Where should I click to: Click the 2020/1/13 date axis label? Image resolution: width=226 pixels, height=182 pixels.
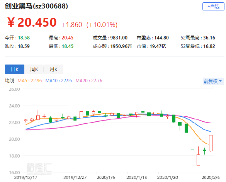pos(137,177)
